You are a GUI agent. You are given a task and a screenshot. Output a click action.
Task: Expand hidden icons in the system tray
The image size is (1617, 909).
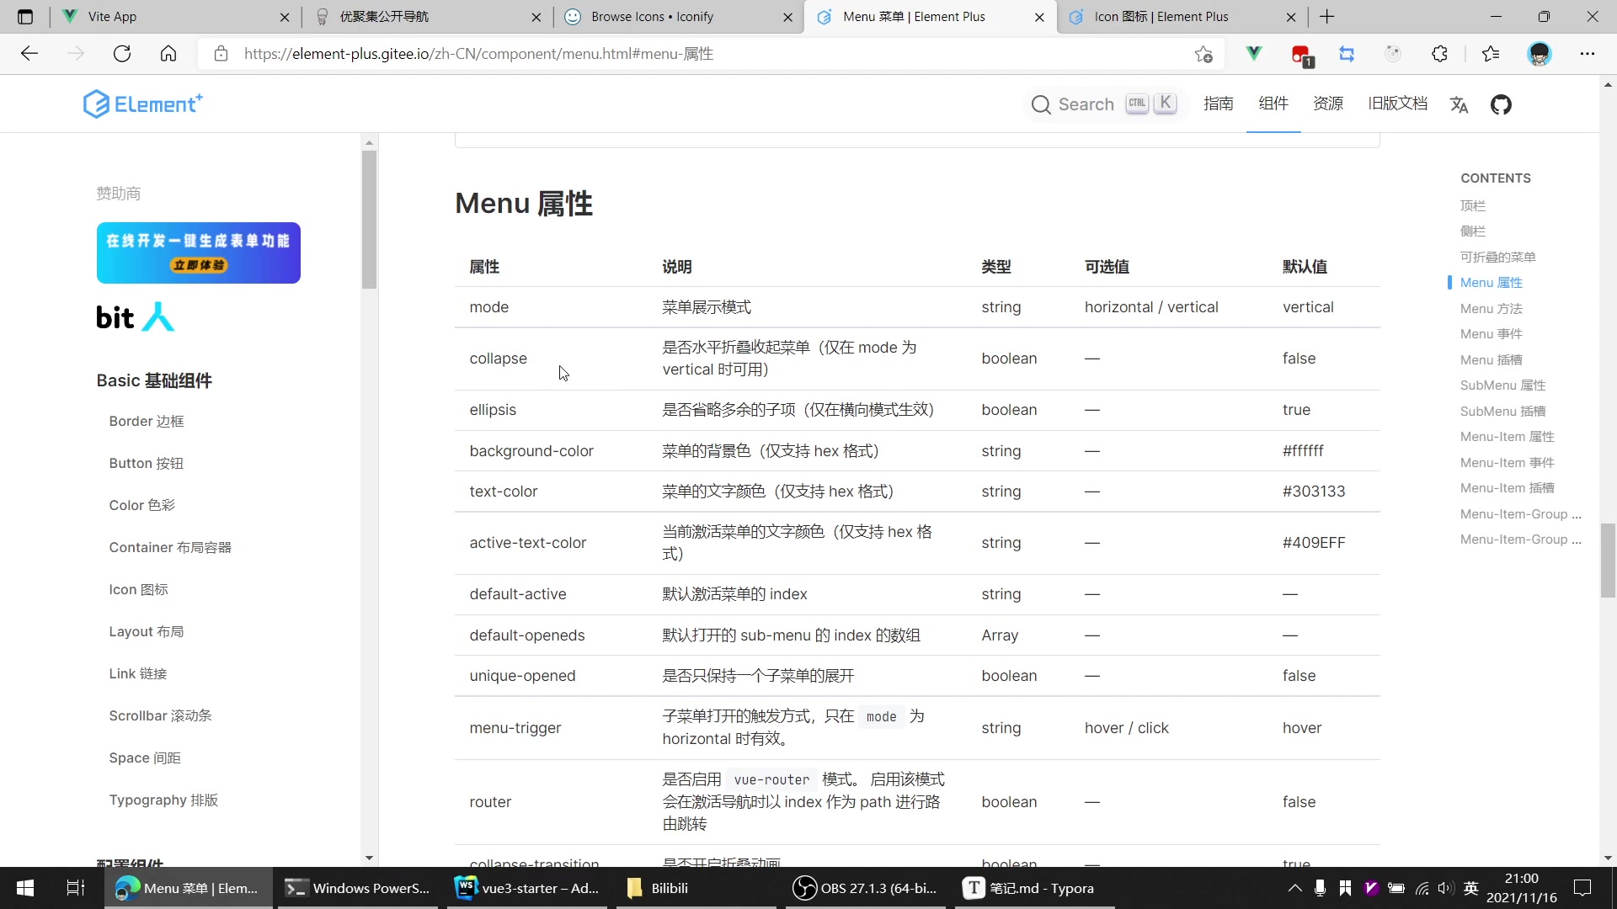tap(1294, 888)
